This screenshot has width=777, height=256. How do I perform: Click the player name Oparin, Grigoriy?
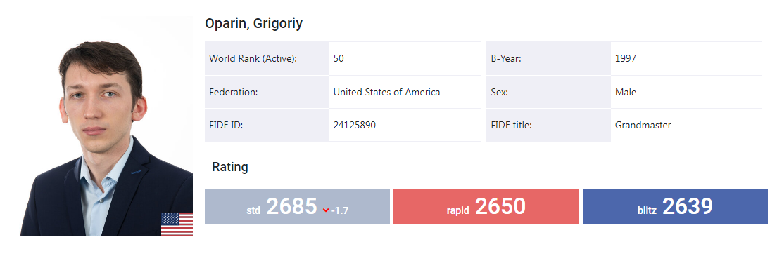pos(253,24)
